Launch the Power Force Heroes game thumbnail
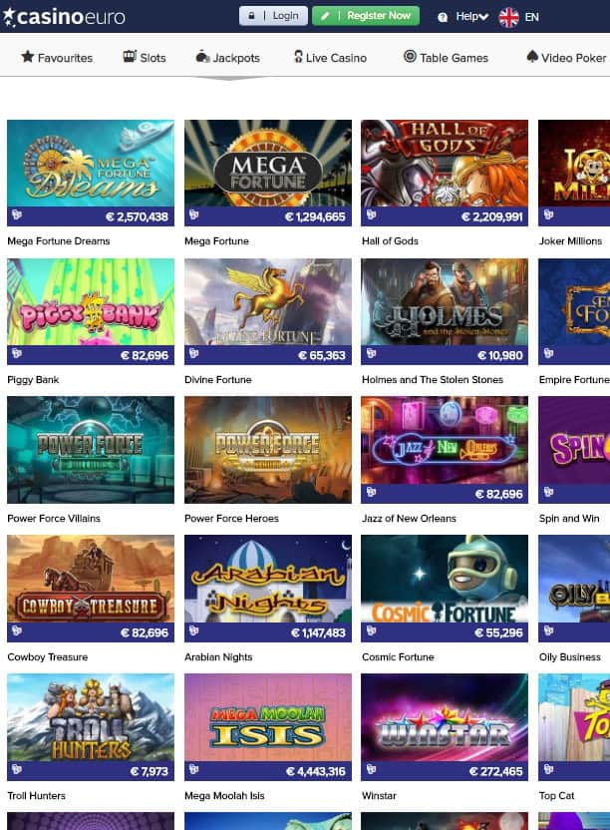The image size is (610, 830). point(268,450)
